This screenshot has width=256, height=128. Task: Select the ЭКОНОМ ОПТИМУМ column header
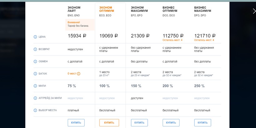click(x=106, y=9)
